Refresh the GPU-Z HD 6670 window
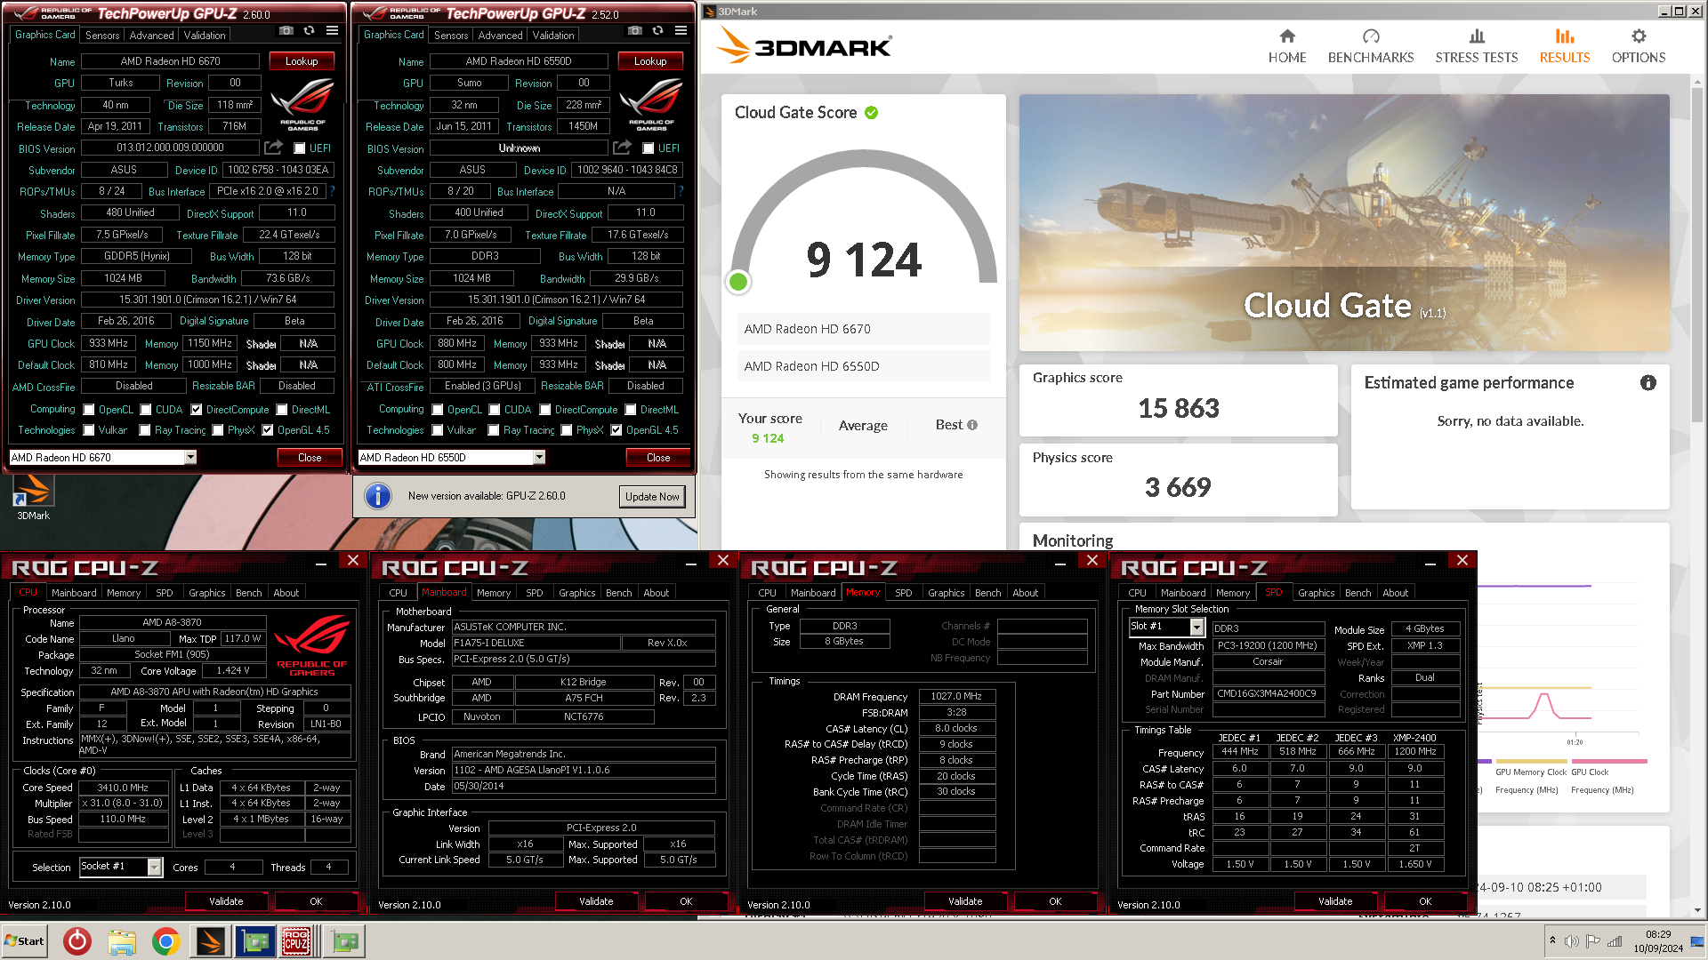This screenshot has height=960, width=1708. [x=309, y=30]
